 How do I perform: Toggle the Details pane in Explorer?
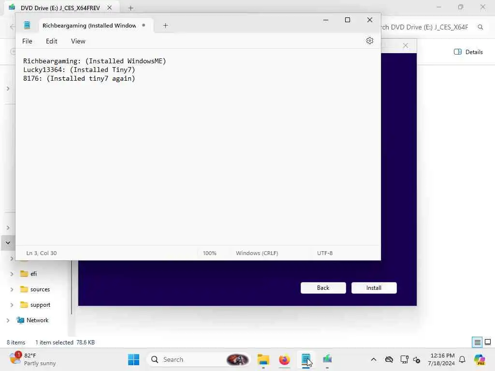pyautogui.click(x=468, y=52)
